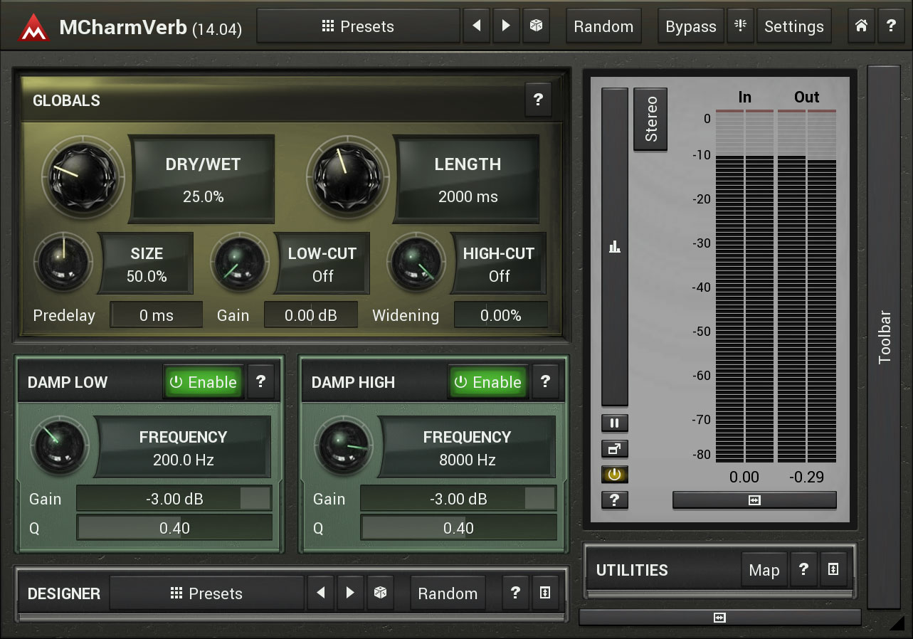This screenshot has height=639, width=913.
Task: Click the meter width collapse button below values
Action: coord(754,500)
